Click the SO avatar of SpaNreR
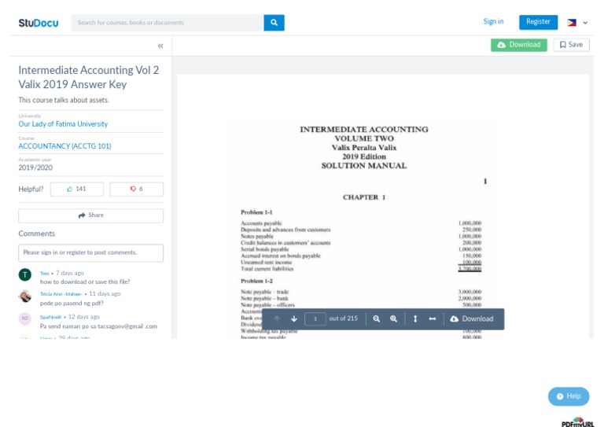604x427 pixels. pos(25,318)
